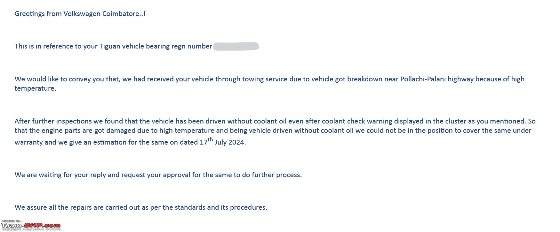The height and width of the screenshot is (232, 560).
Task: Click the phrase towing service
Action: tap(265, 79)
